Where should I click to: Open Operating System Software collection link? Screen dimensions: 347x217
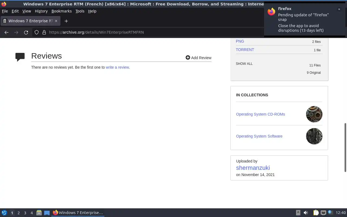(x=259, y=136)
